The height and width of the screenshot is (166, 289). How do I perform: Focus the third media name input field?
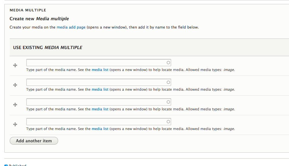(x=94, y=102)
